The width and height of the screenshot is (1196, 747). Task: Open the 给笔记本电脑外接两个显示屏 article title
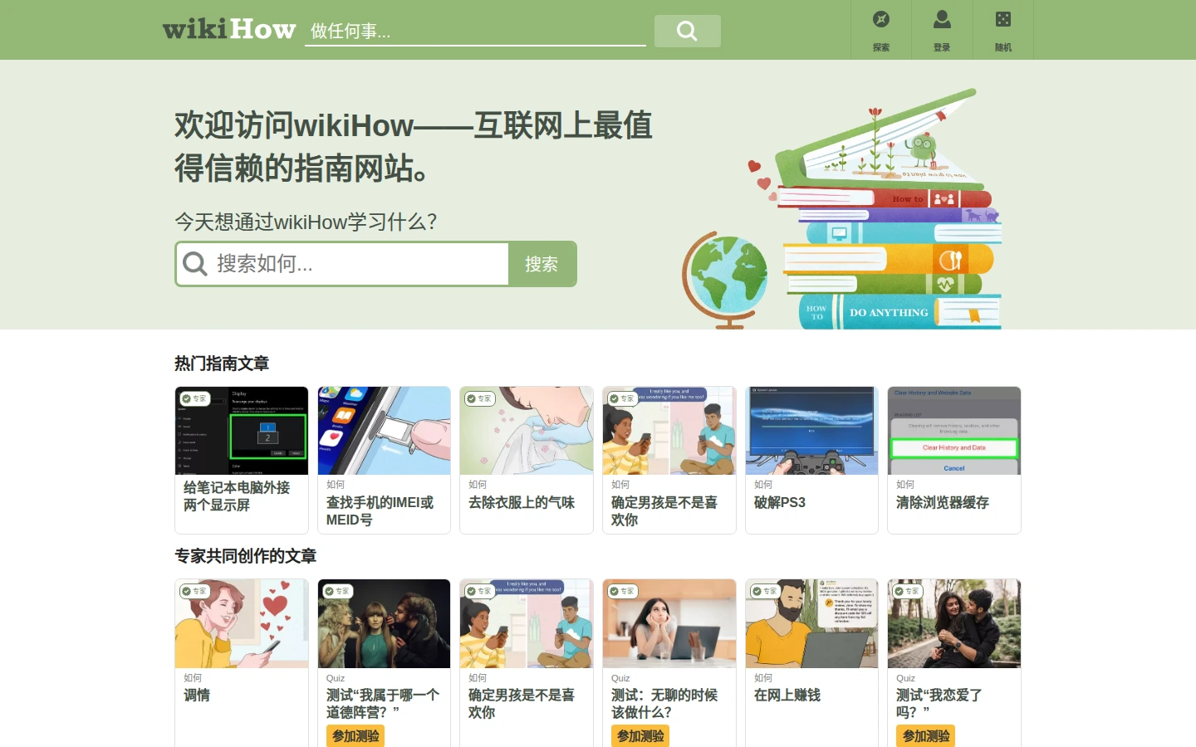point(237,496)
